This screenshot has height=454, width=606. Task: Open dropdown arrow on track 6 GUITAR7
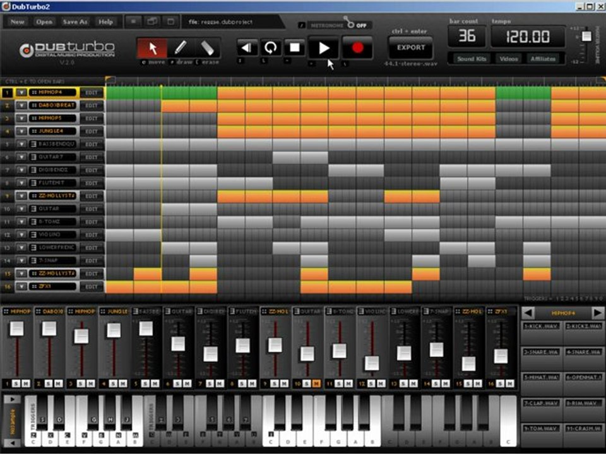(21, 157)
